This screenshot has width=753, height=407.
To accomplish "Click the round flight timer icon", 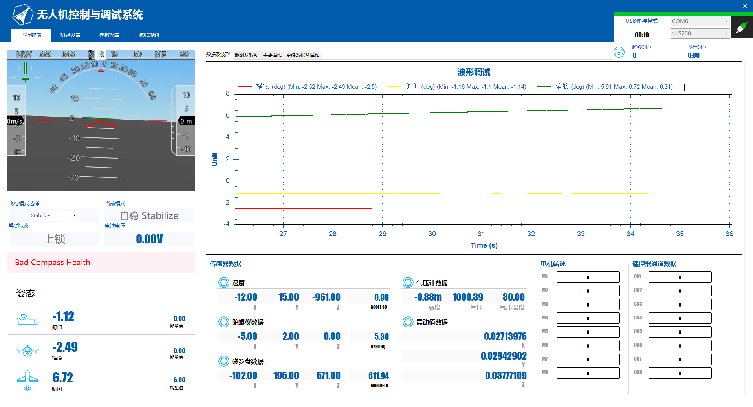I will point(619,52).
